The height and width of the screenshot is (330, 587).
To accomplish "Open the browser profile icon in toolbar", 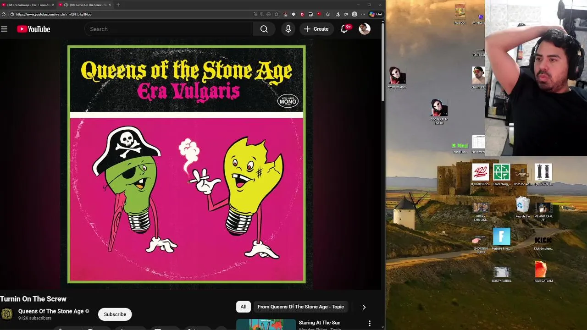I will (x=354, y=14).
